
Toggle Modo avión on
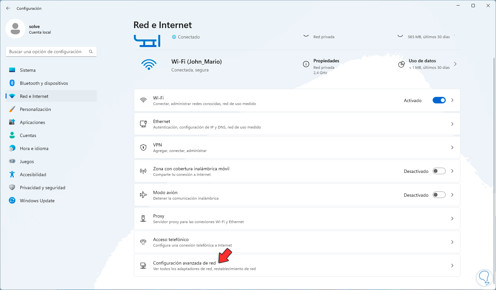pyautogui.click(x=439, y=195)
